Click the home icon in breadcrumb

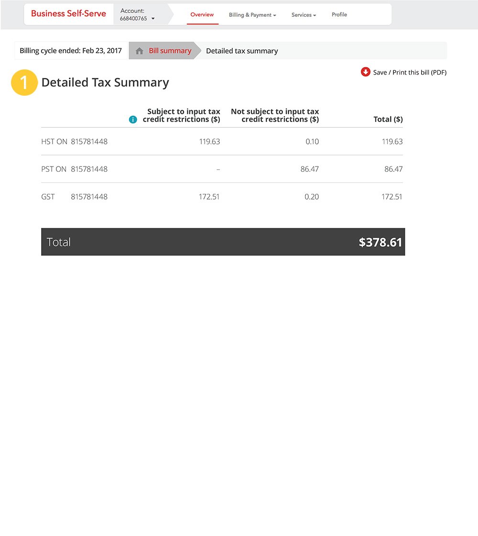(140, 51)
